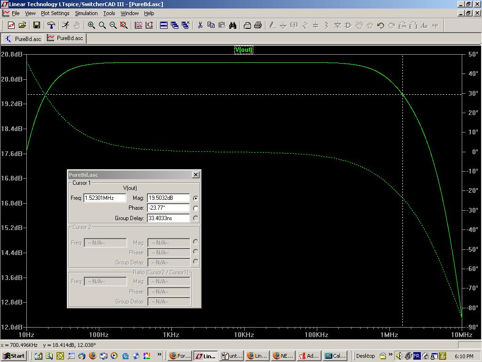Image resolution: width=482 pixels, height=362 pixels.
Task: Click the Save floppy disk icon
Action: click(37, 25)
